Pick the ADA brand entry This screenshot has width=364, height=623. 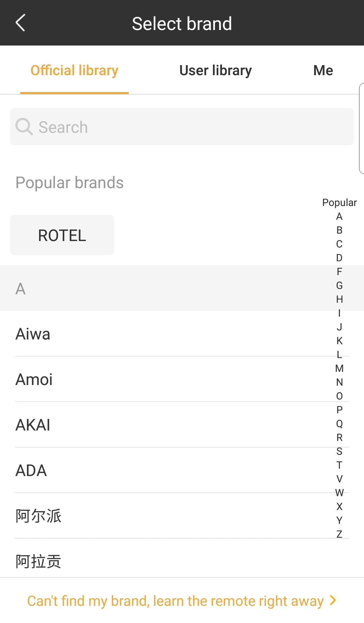pos(31,471)
